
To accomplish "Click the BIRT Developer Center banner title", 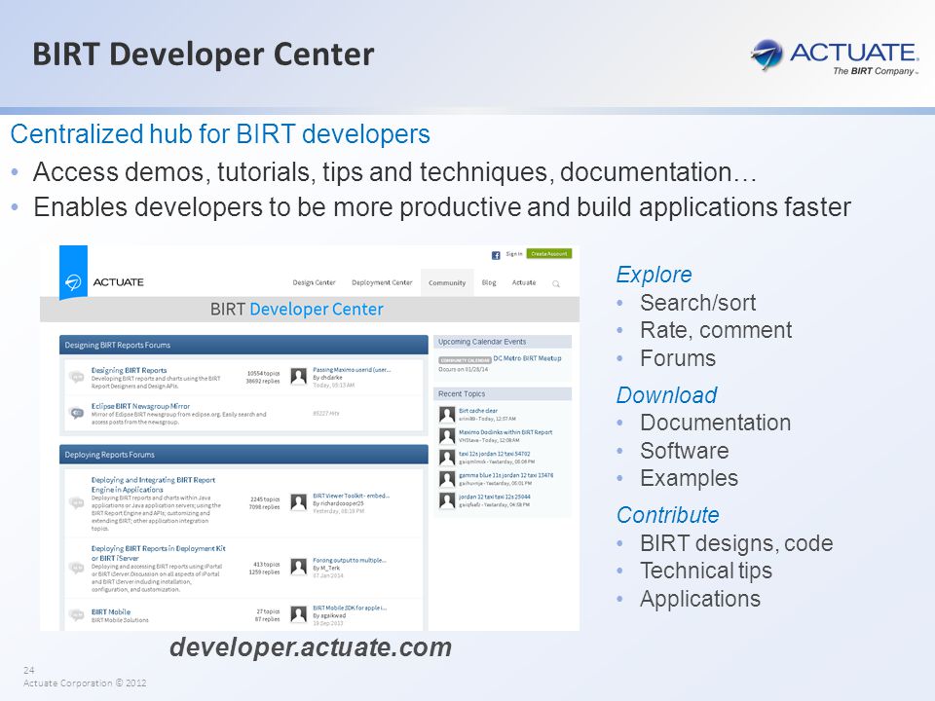I will coord(296,310).
